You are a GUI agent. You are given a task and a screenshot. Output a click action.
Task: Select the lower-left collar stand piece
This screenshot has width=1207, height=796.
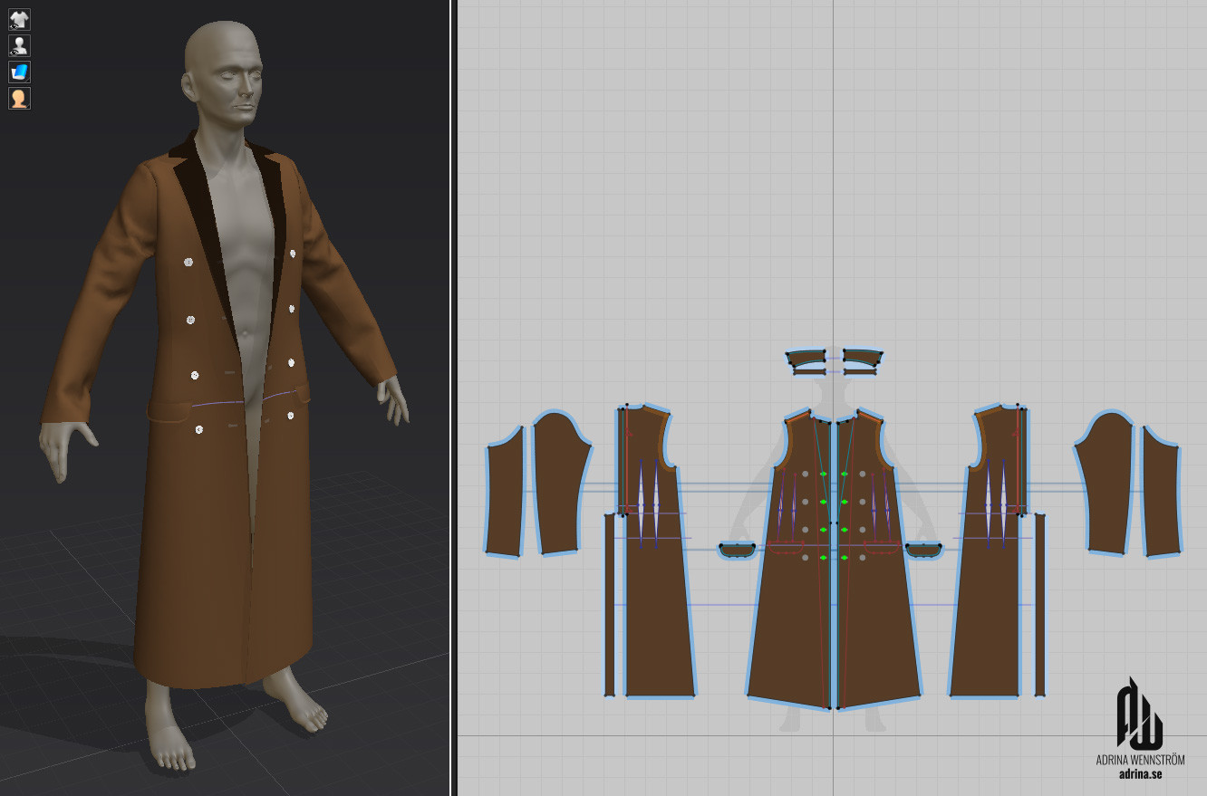(808, 370)
